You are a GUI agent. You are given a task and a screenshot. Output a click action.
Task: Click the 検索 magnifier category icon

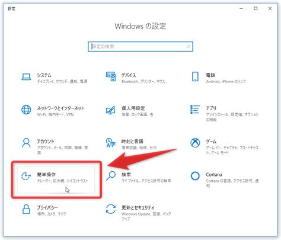point(111,176)
